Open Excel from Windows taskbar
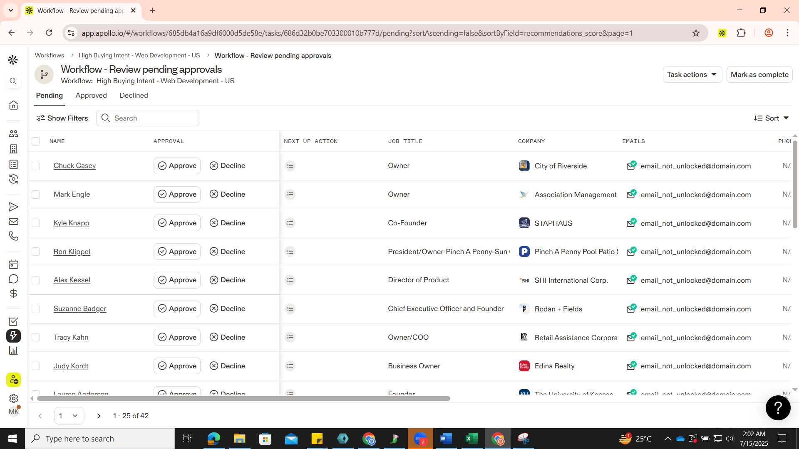 (x=471, y=439)
